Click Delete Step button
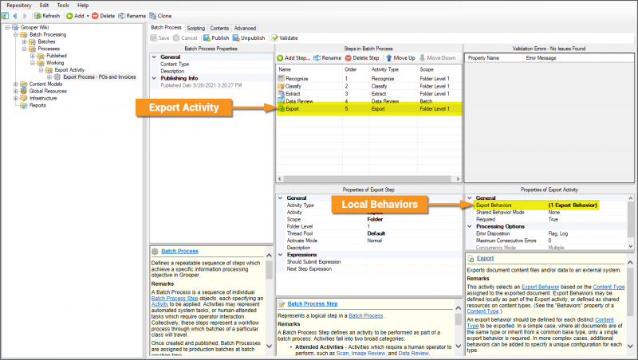 pyautogui.click(x=362, y=58)
